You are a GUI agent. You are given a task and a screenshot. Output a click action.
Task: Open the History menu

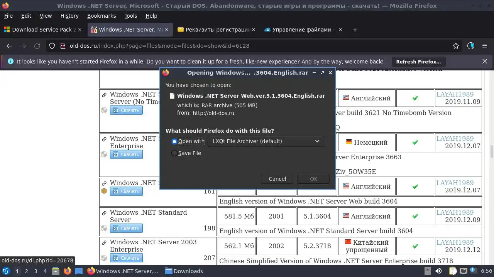pyautogui.click(x=69, y=16)
